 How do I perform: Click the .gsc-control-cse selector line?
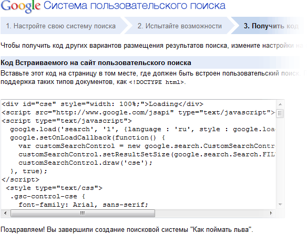pos(48,197)
